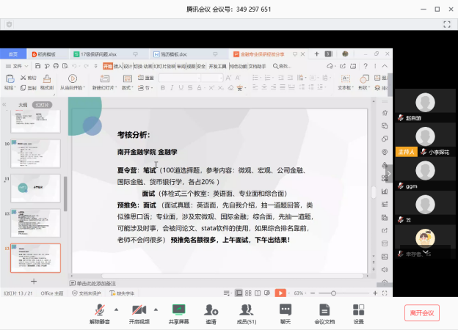Switch to the 开始 ribbon tab
This screenshot has height=330, width=458.
pos(108,66)
